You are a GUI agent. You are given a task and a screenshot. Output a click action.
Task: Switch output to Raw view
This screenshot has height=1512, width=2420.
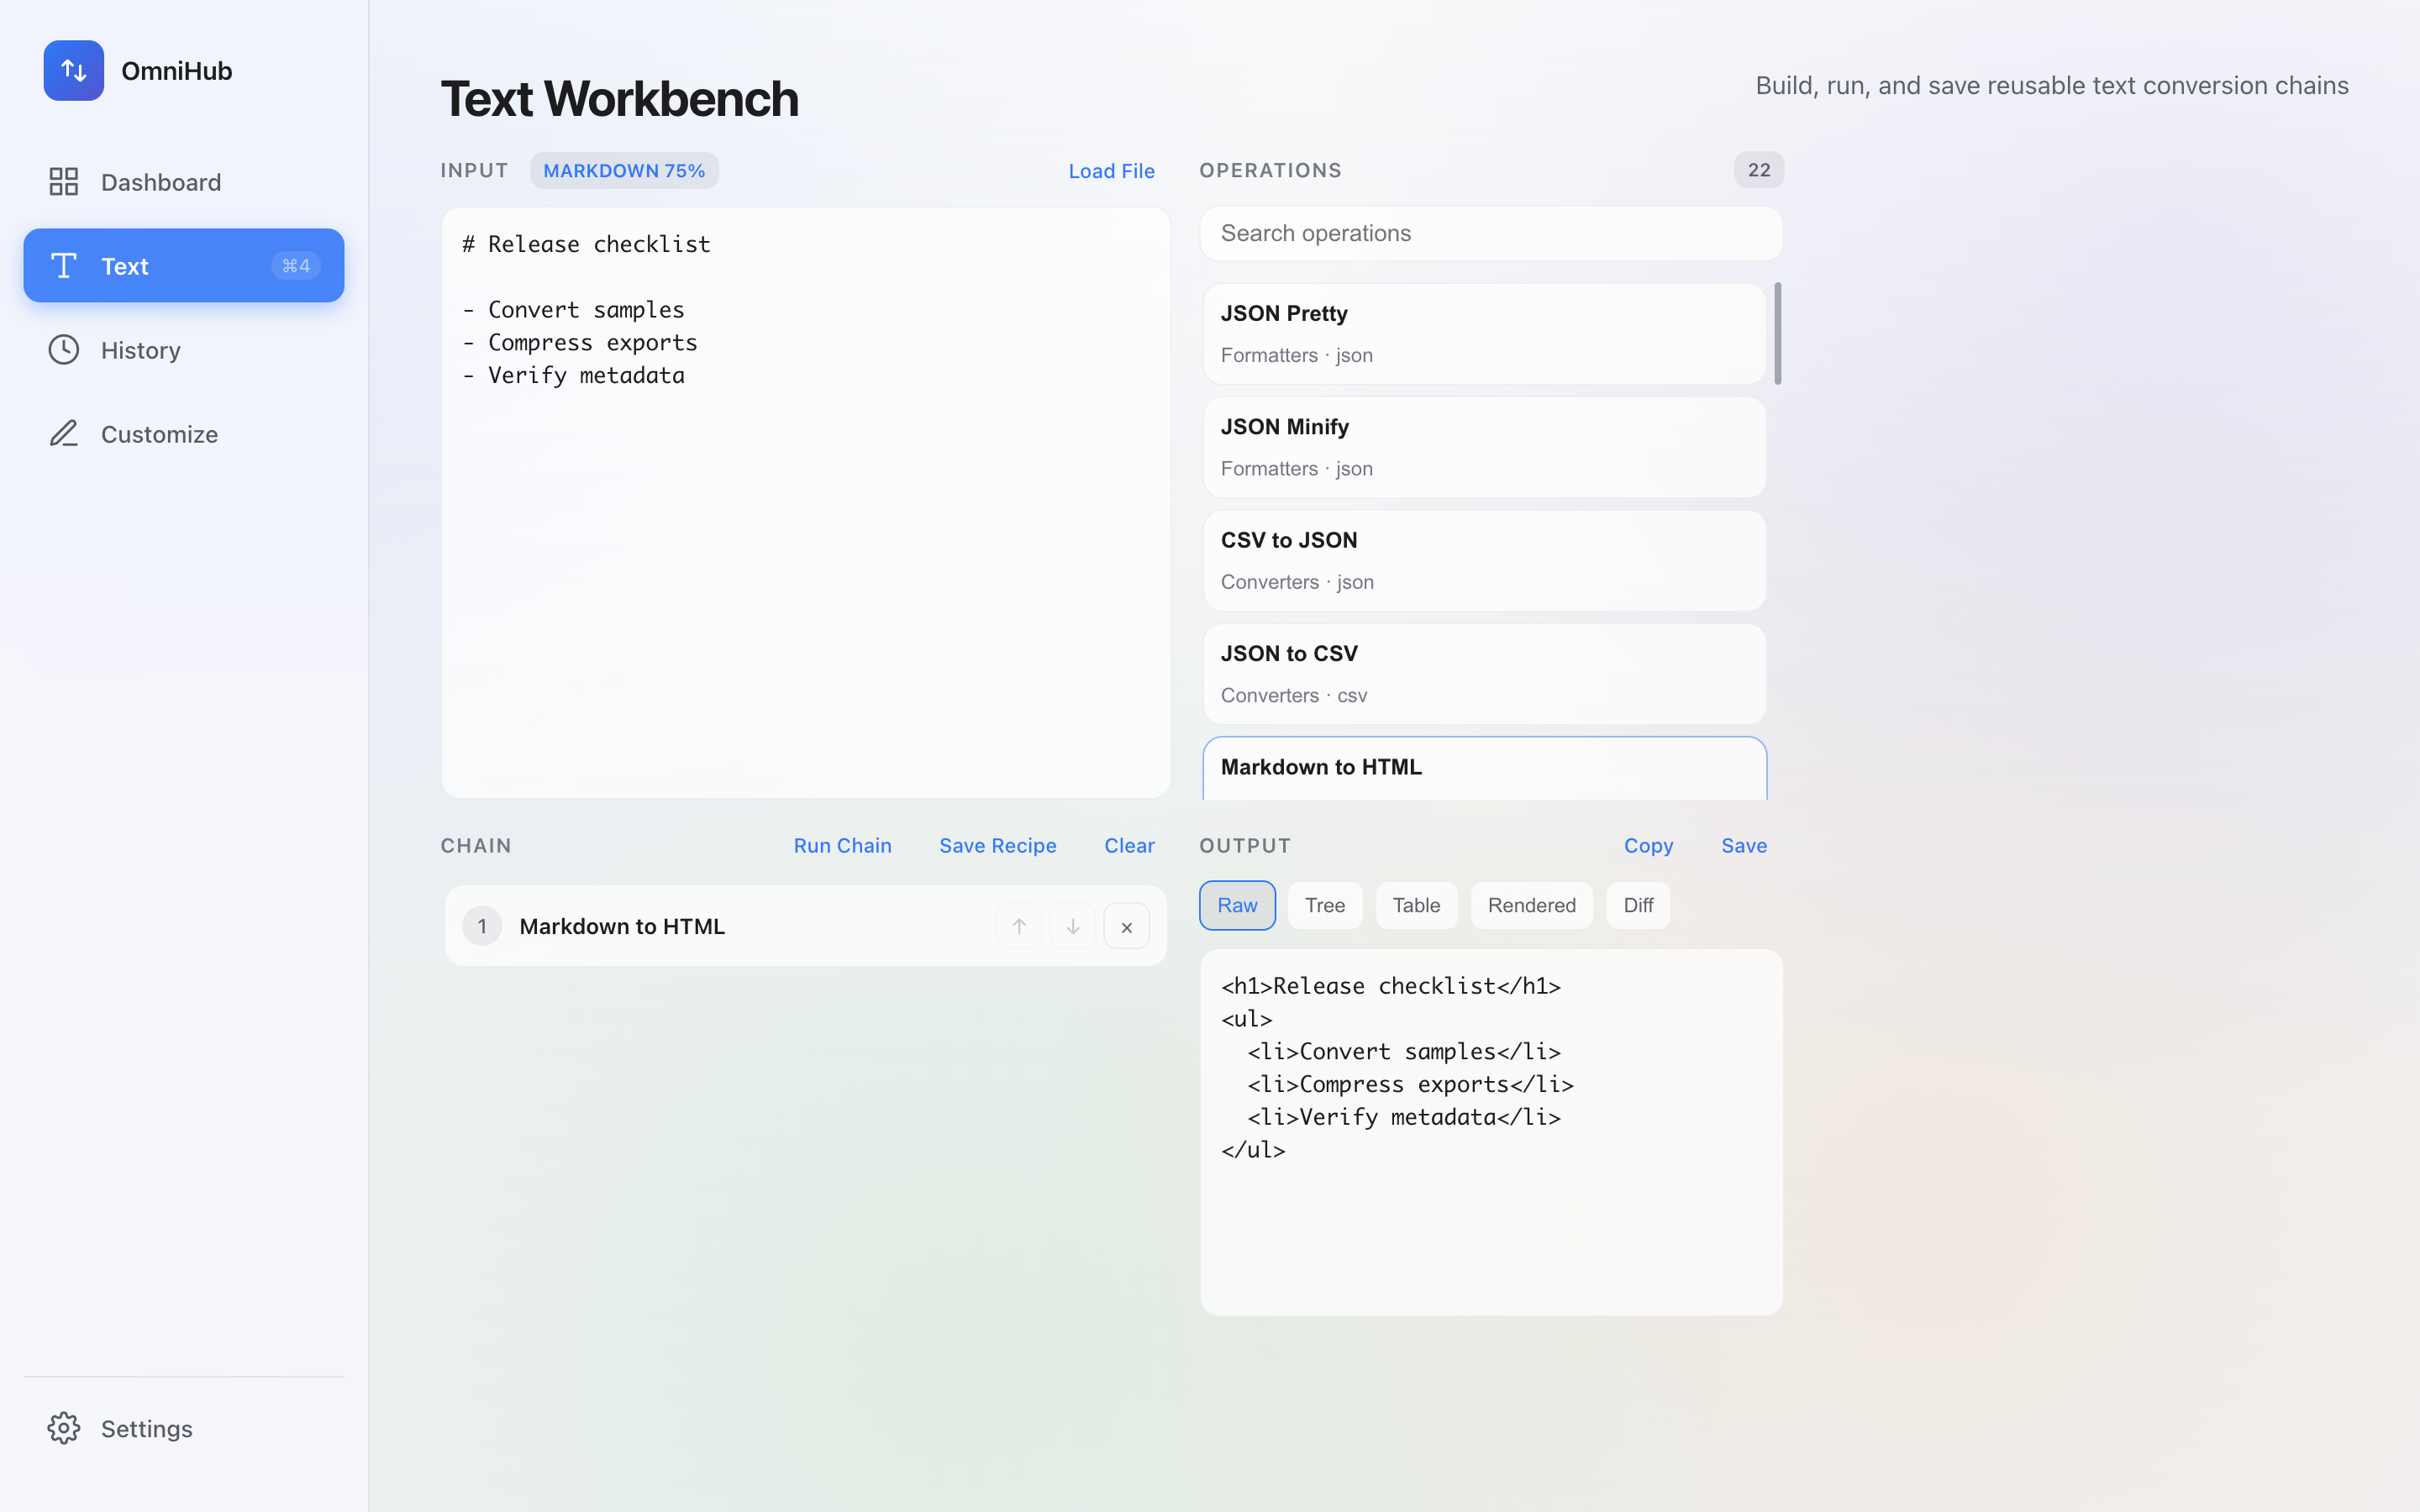[1237, 905]
